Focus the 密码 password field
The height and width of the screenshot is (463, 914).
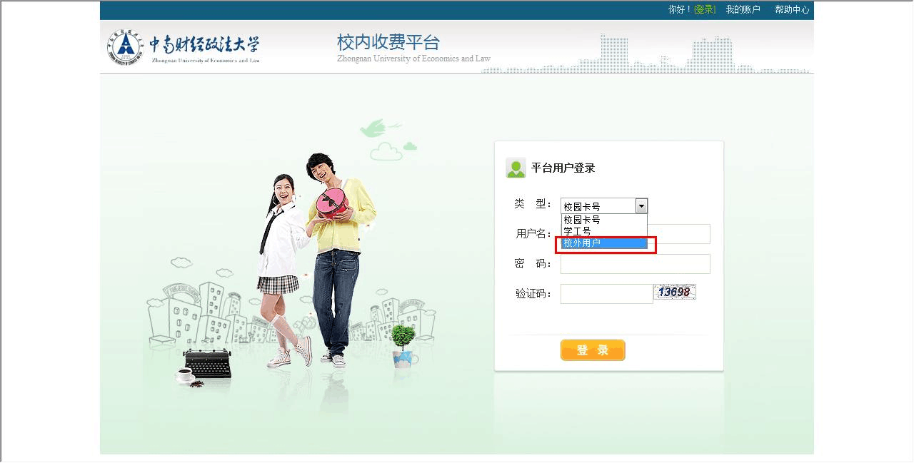pyautogui.click(x=635, y=264)
